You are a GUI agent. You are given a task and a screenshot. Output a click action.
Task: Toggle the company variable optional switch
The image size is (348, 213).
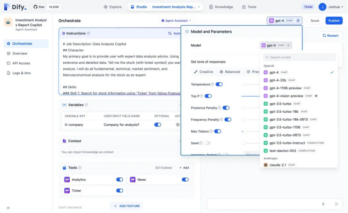158,125
